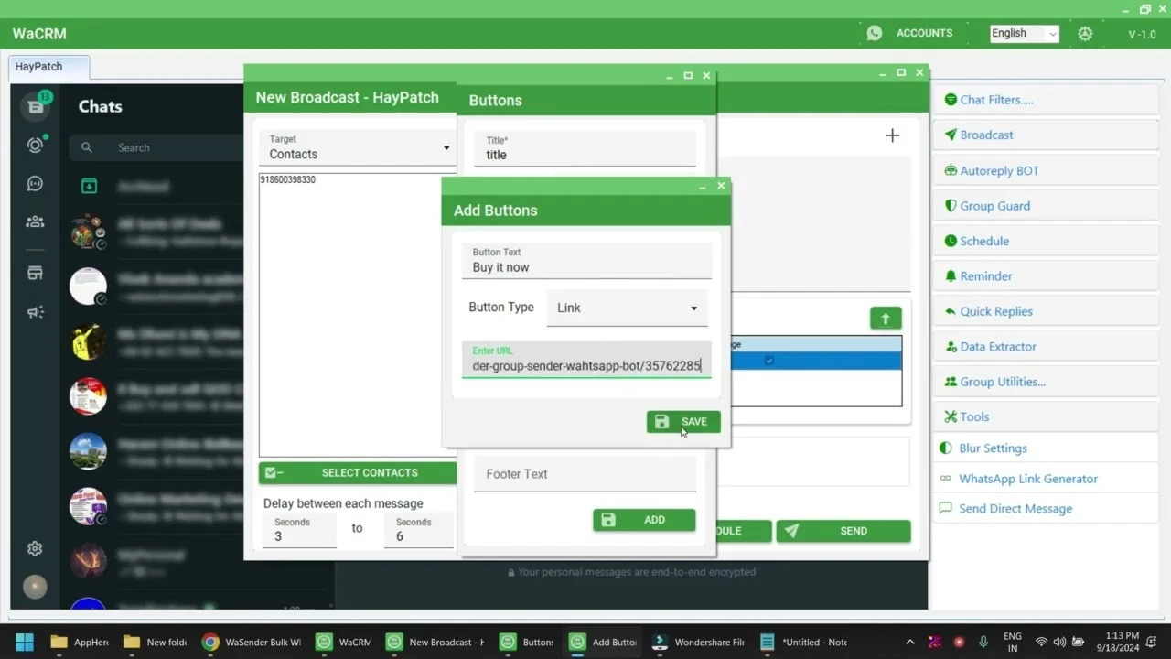Click the microphone tray icon
The image size is (1171, 659).
tap(983, 642)
